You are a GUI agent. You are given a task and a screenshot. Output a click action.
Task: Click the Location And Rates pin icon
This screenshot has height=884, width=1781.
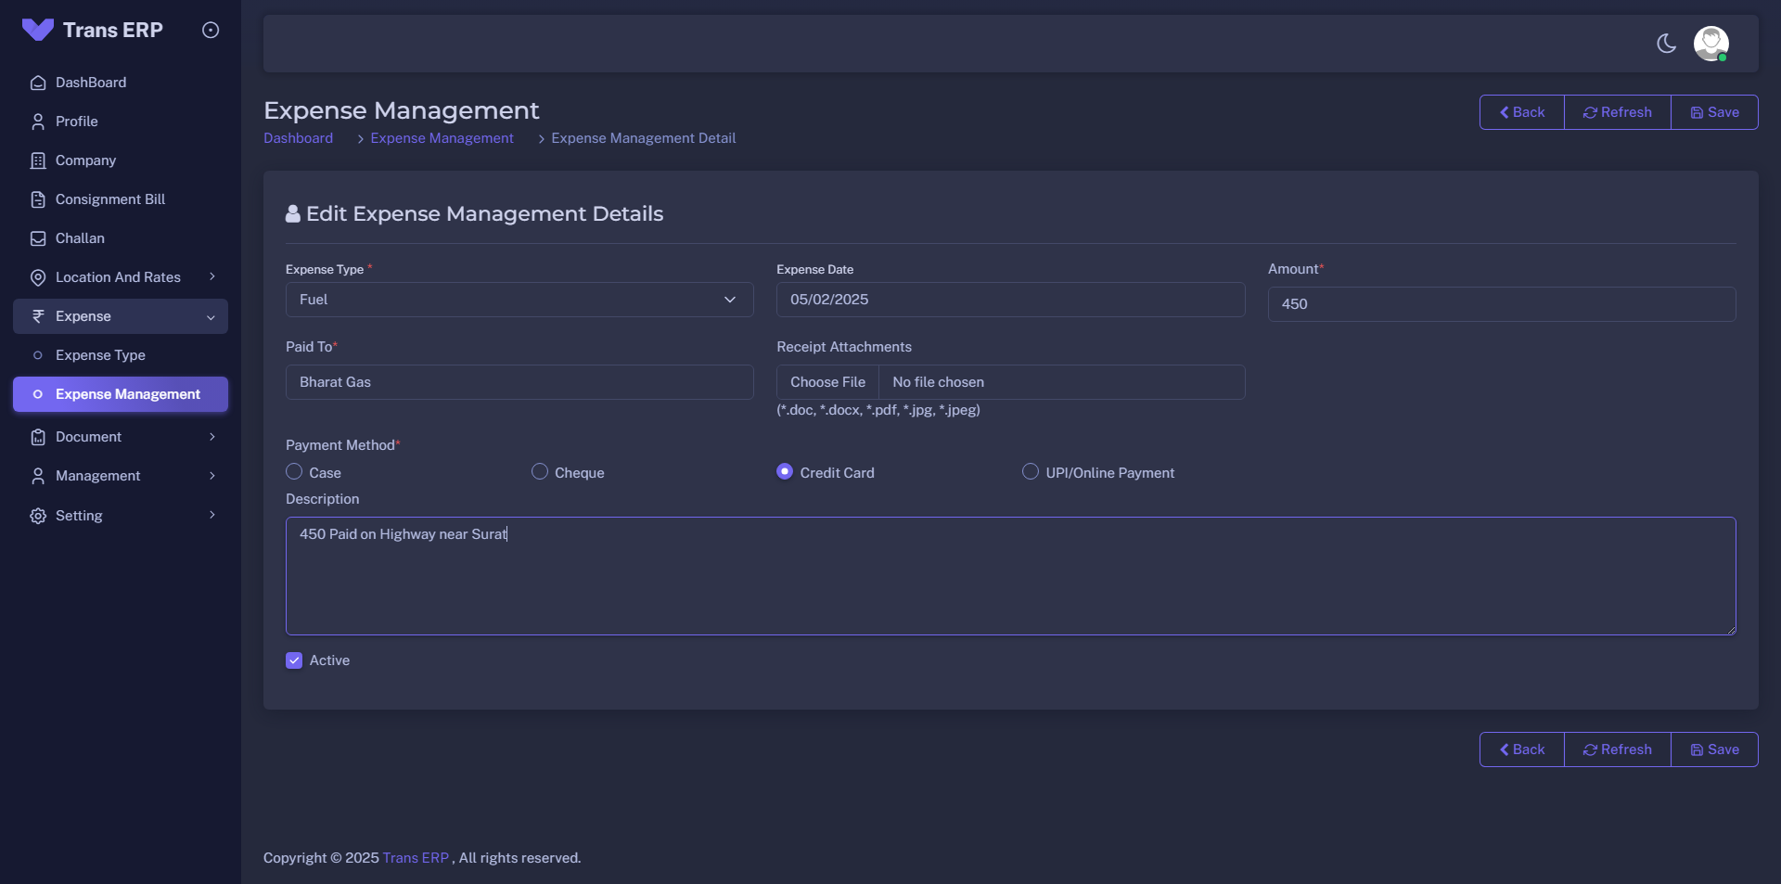click(38, 277)
